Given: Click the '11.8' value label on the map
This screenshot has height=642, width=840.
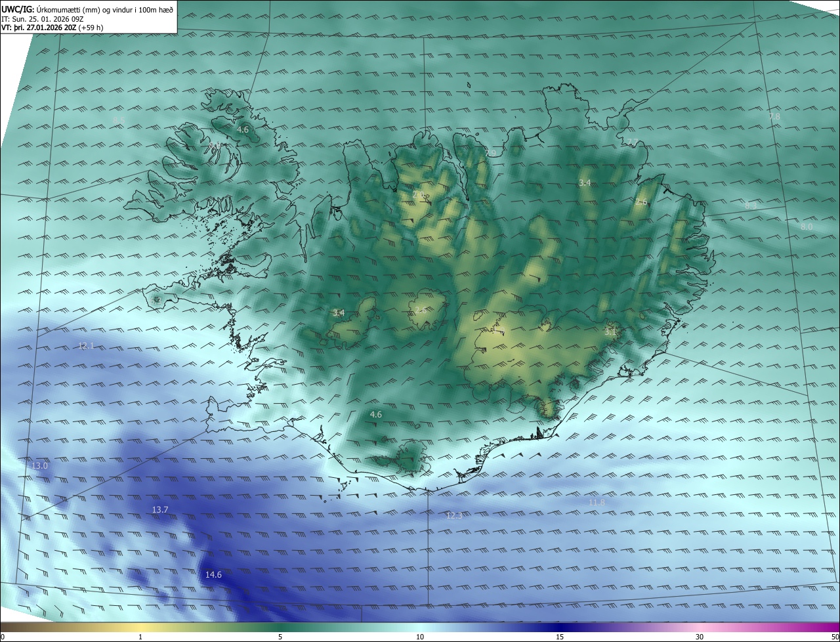Looking at the screenshot, I should (x=597, y=502).
